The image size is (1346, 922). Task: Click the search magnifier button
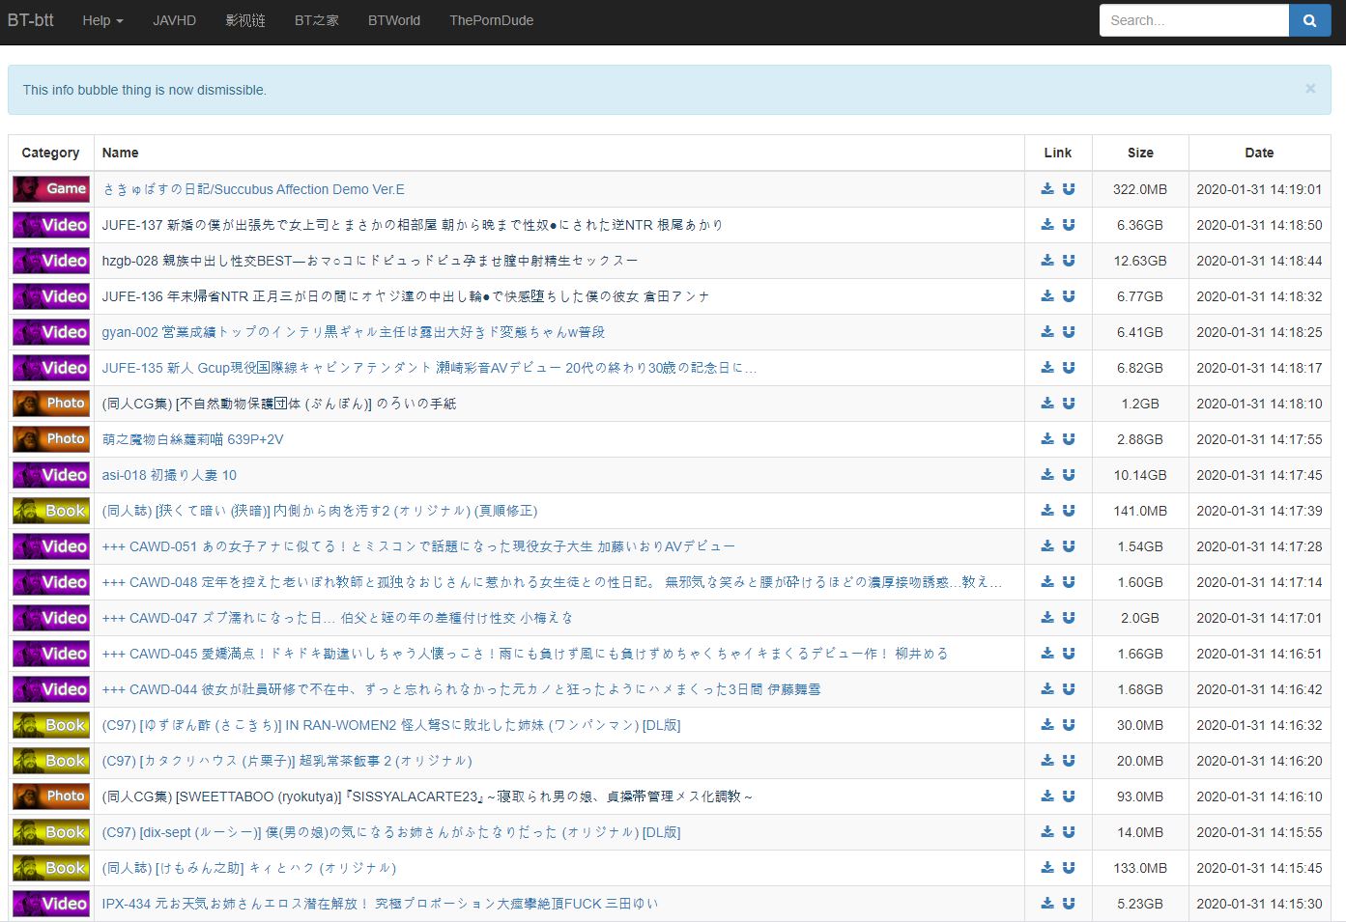tap(1309, 20)
